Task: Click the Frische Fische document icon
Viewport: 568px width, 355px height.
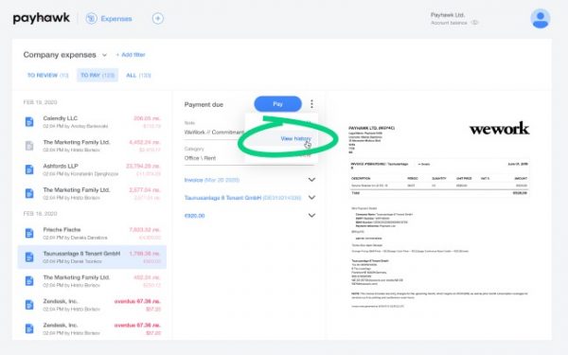Action: tap(29, 233)
